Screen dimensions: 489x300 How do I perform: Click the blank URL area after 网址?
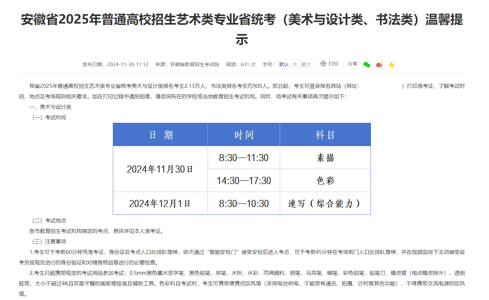point(380,86)
